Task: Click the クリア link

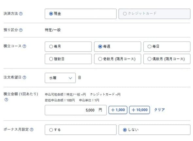Action: [160, 110]
